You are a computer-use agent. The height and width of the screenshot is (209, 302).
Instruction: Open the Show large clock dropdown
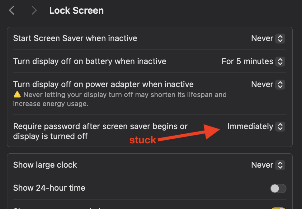[x=267, y=165]
